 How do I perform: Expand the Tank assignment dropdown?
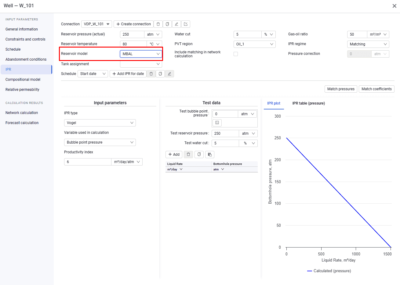pyautogui.click(x=141, y=64)
